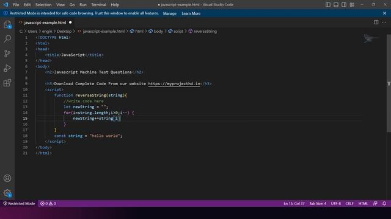391x219 pixels.
Task: Click Tab Size: 4 indicator
Action: click(318, 204)
